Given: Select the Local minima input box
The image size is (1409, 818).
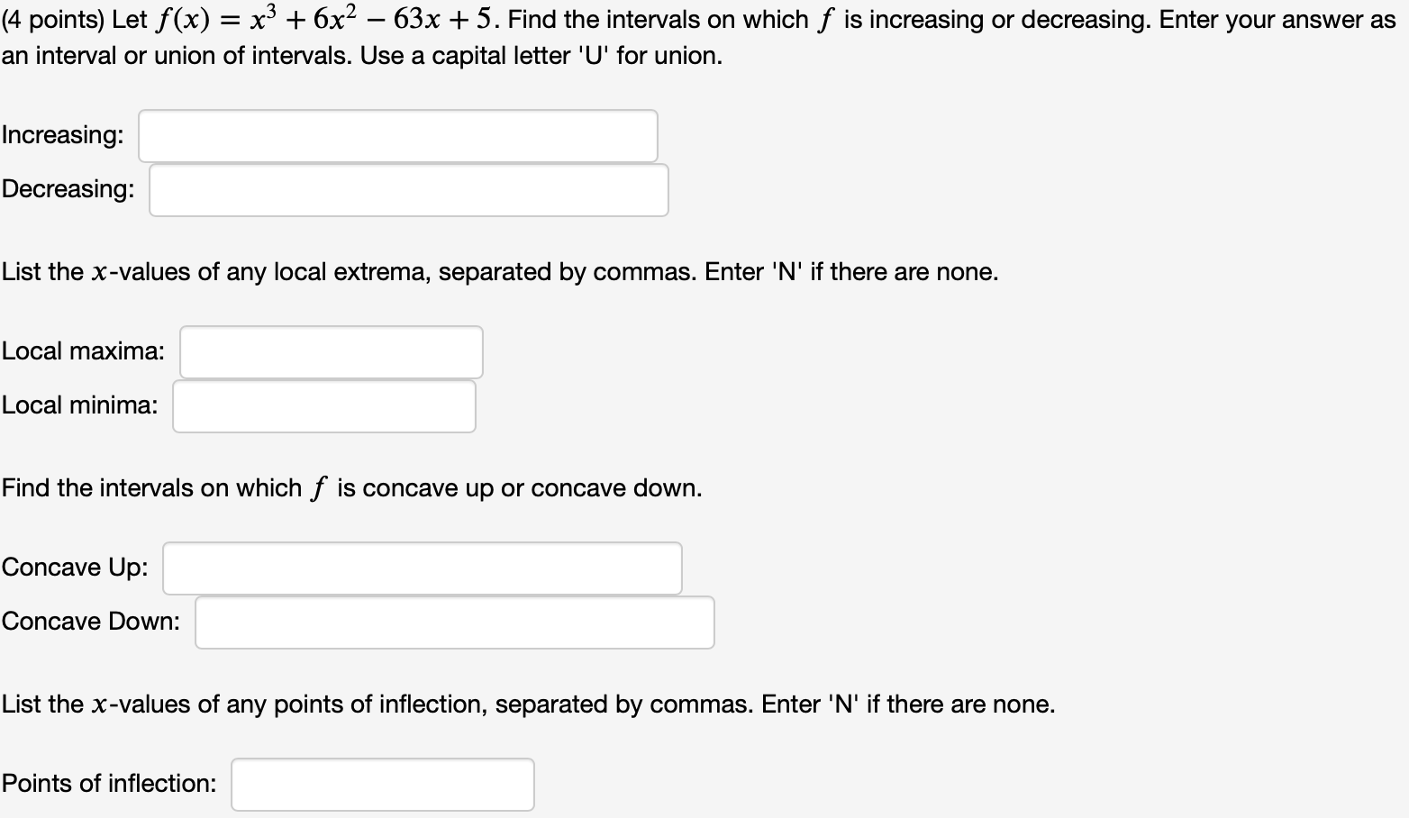Looking at the screenshot, I should 323,405.
